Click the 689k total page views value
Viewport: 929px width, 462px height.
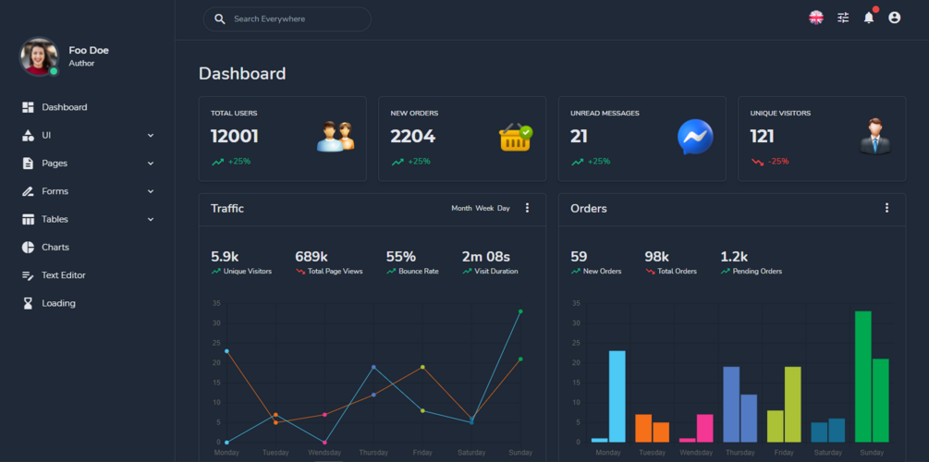coord(312,257)
